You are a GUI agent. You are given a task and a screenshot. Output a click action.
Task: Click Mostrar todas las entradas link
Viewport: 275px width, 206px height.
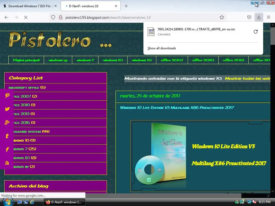(x=247, y=79)
